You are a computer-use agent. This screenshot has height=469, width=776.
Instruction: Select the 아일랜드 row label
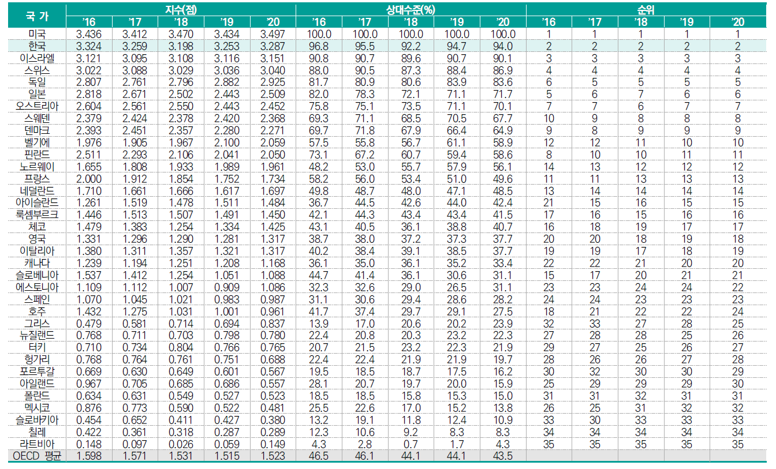37,383
